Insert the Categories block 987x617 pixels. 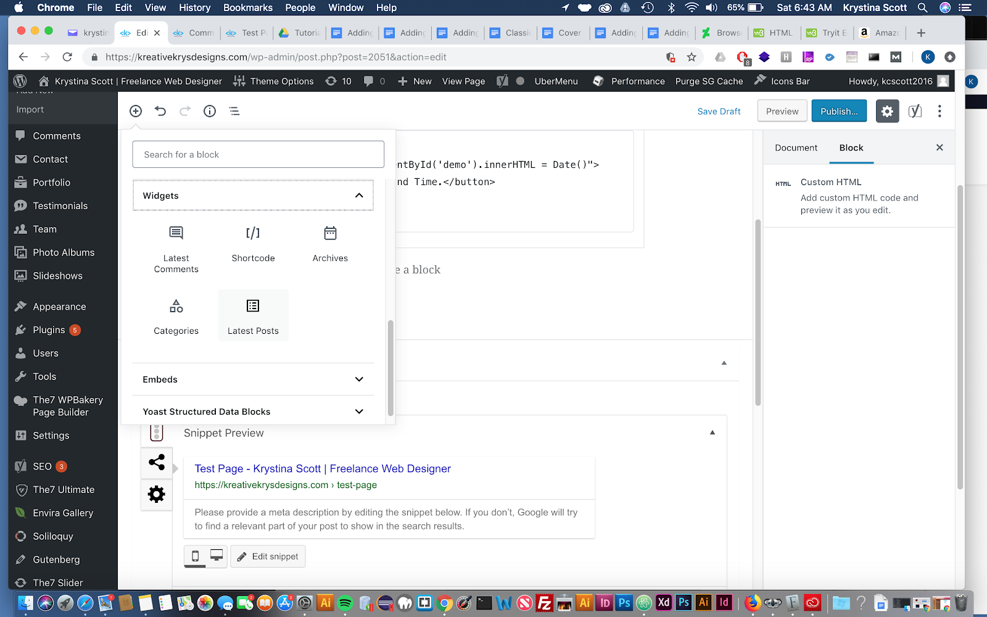point(176,316)
